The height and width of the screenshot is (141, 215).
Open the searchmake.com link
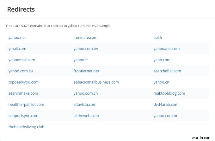tap(23, 93)
